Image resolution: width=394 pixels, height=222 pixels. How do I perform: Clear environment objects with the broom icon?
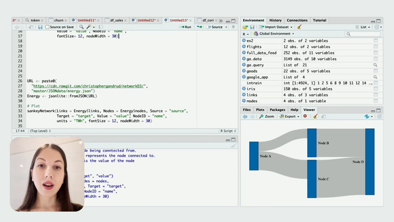299,27
